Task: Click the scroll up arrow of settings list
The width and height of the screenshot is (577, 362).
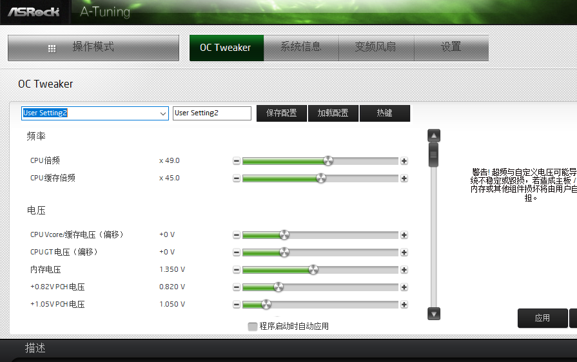Action: pos(434,136)
